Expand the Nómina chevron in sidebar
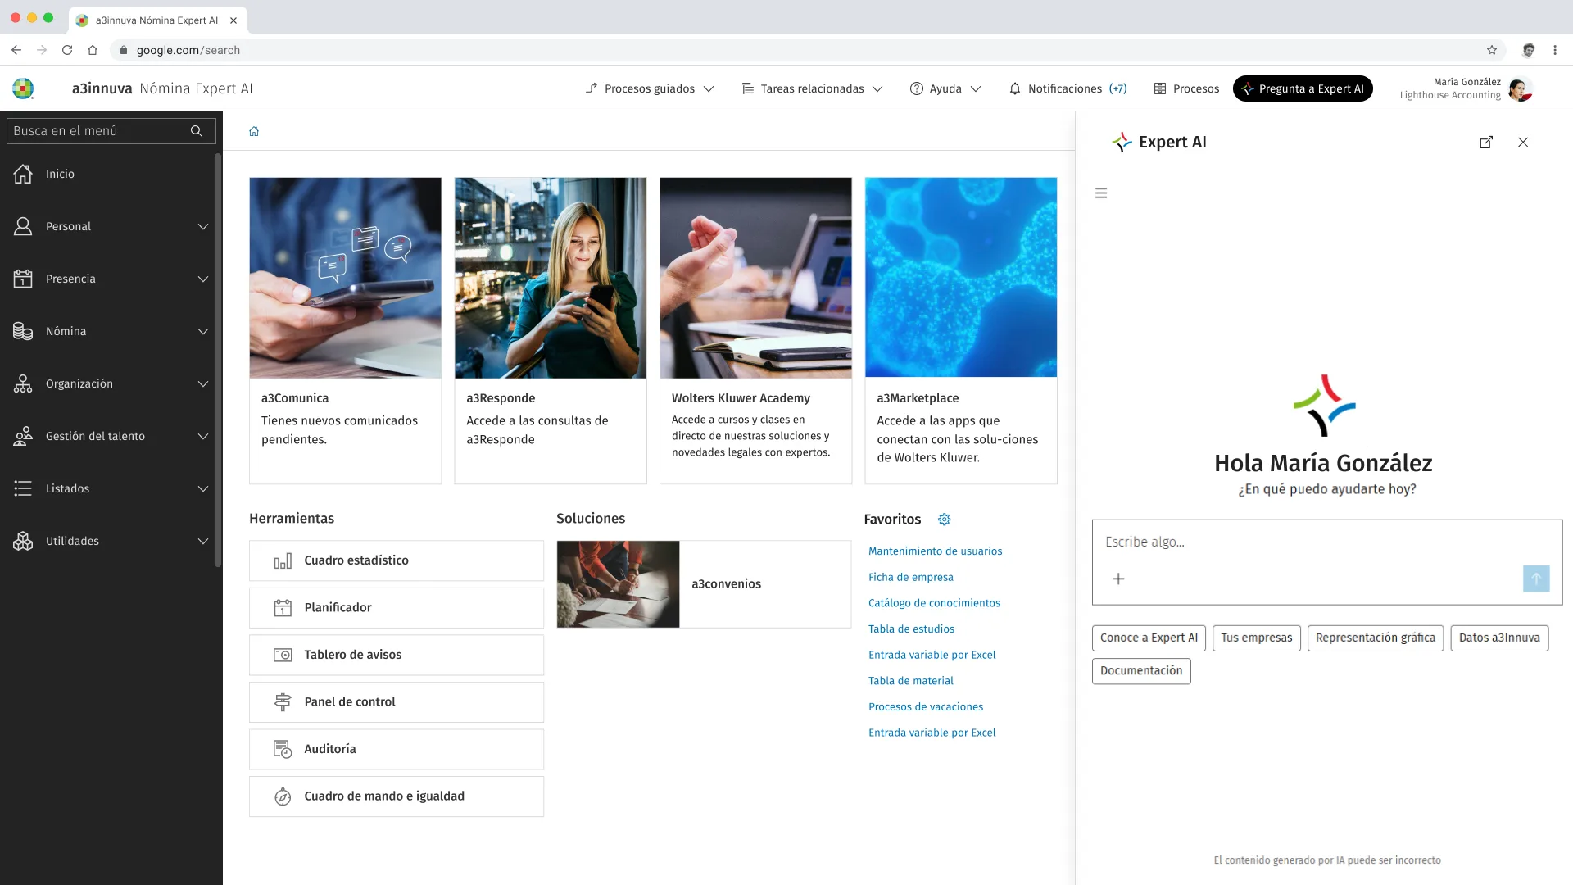This screenshot has height=885, width=1573. 203,331
